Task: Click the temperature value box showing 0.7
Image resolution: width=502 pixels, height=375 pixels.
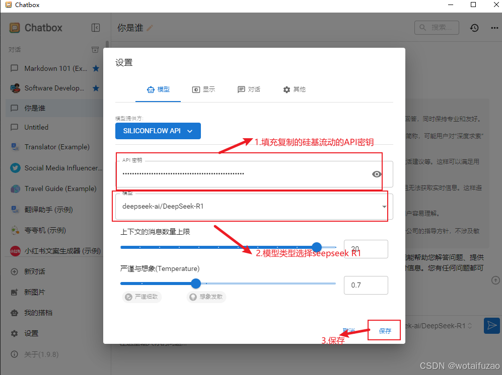Action: [366, 285]
